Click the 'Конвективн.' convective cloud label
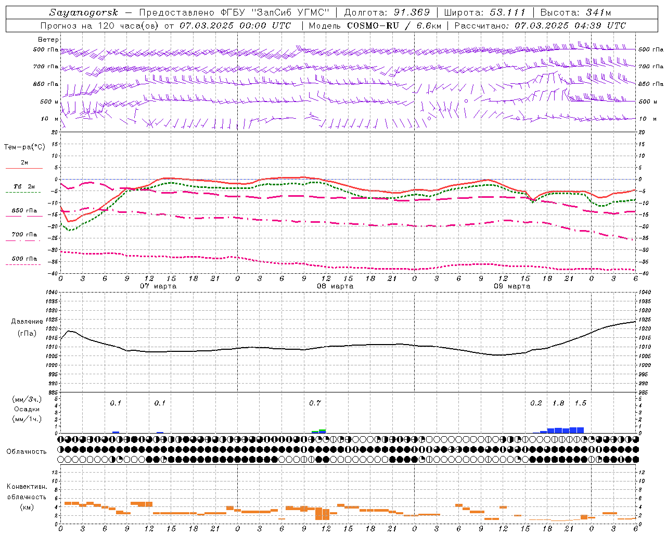The height and width of the screenshot is (533, 666). coord(27,487)
